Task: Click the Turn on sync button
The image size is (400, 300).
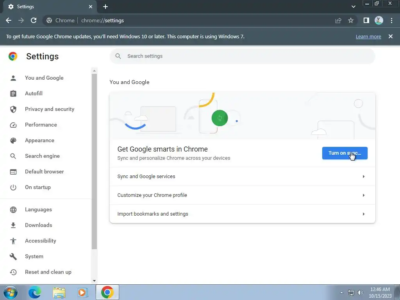Action: 345,153
